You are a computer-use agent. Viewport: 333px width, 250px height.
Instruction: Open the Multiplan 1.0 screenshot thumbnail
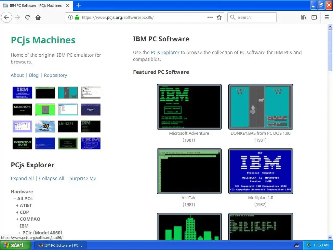(261, 171)
